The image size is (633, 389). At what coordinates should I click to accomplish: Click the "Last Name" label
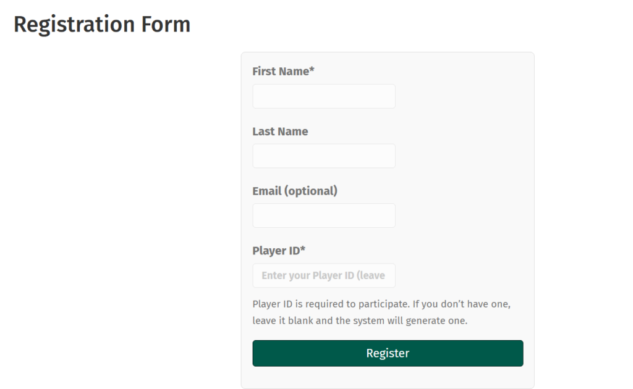click(279, 131)
